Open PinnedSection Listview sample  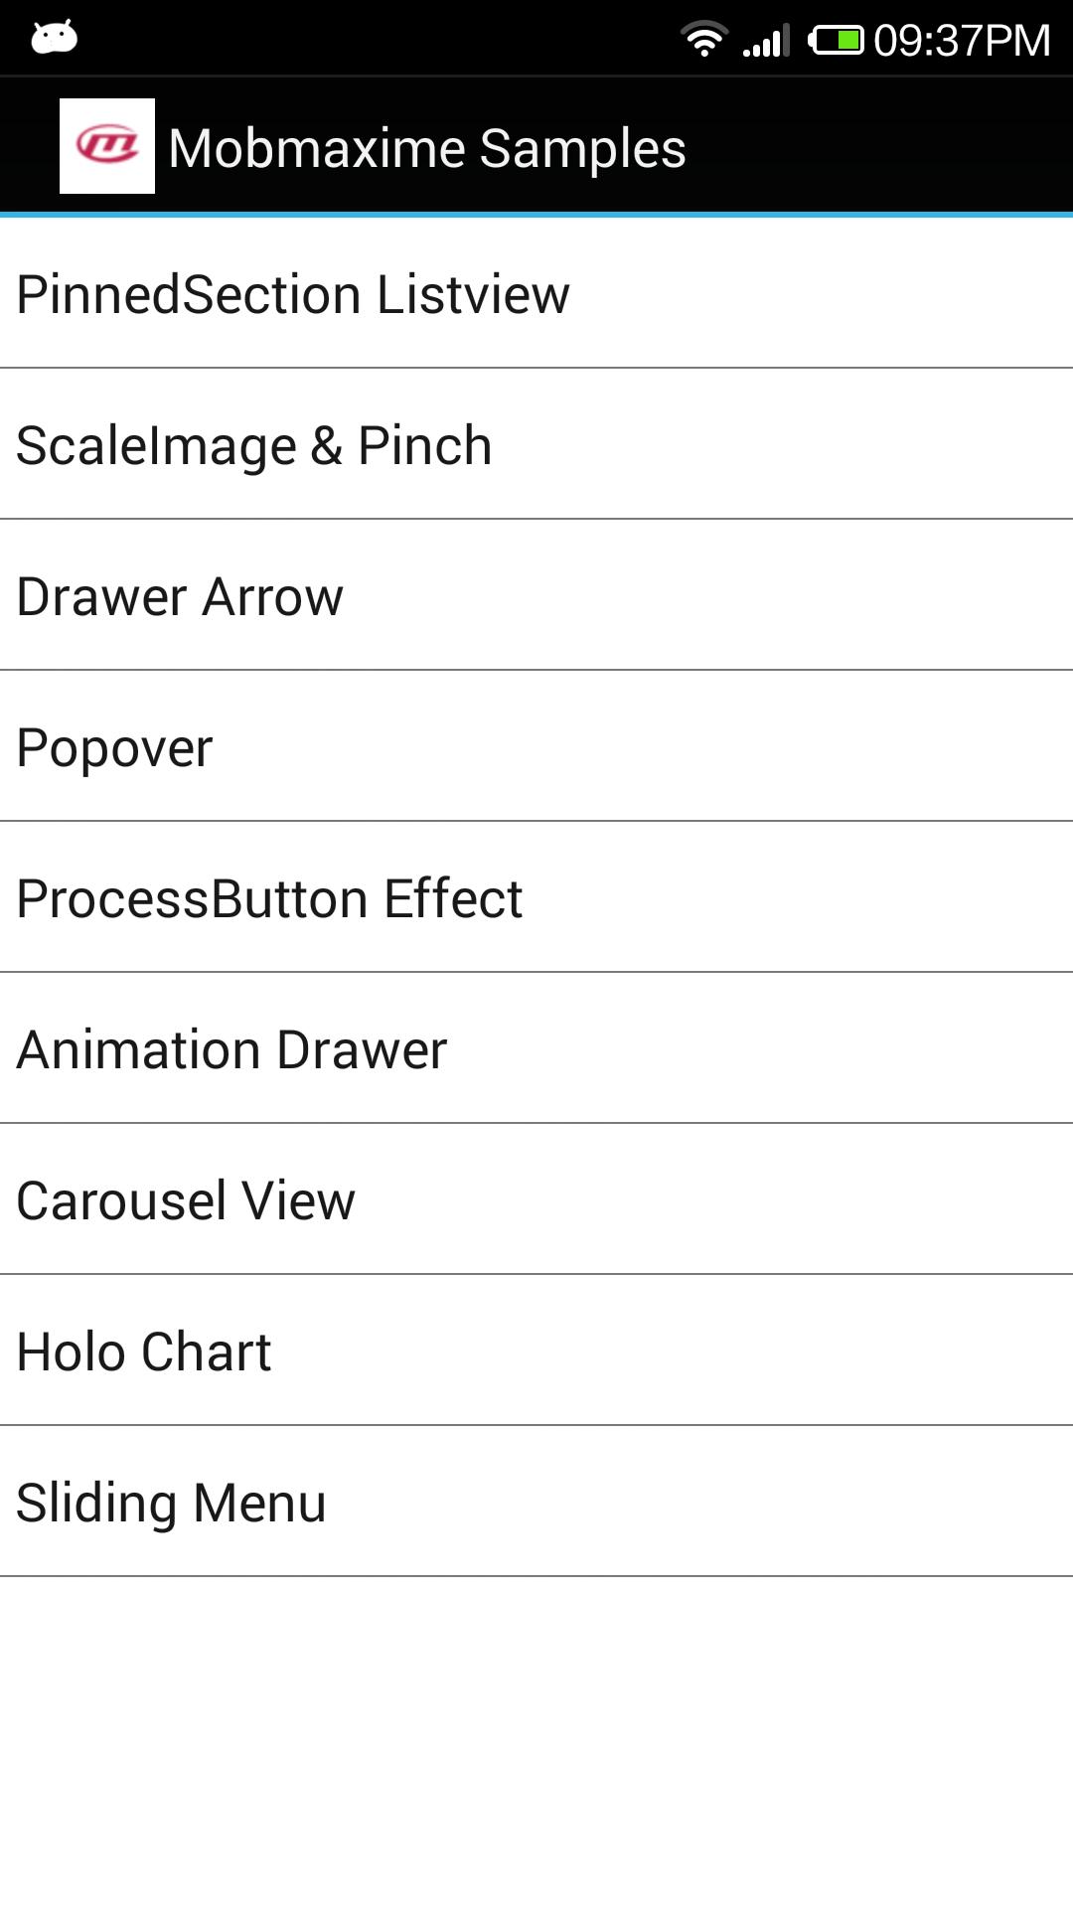tap(293, 292)
